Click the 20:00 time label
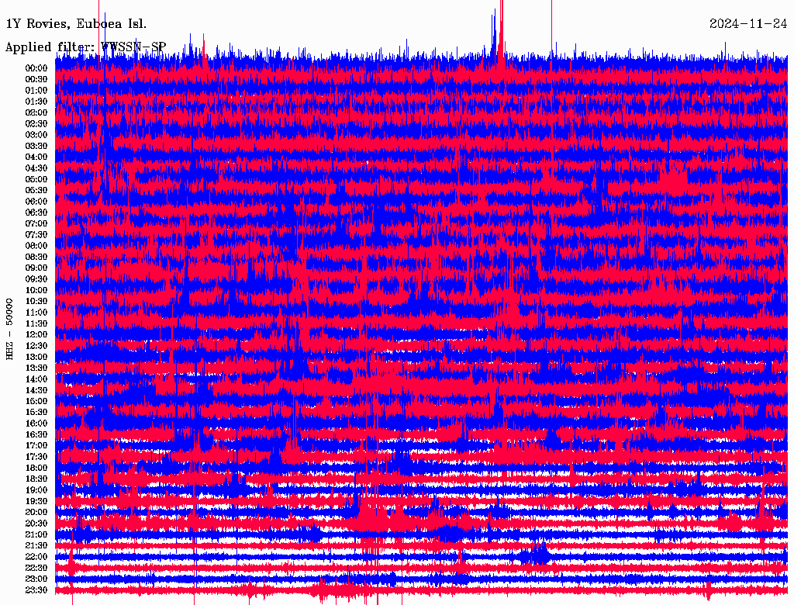Screen dimensions: 794x605 coord(36,512)
